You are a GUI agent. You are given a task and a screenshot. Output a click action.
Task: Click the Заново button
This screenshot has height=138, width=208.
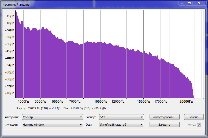[194, 117]
